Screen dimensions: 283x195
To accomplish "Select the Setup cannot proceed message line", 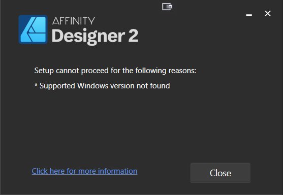I will pos(115,71).
